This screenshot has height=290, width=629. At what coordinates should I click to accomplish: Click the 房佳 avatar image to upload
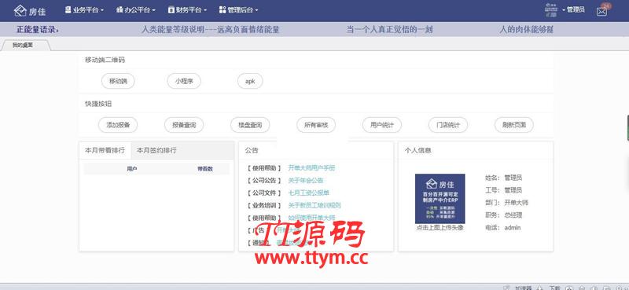[x=440, y=199]
